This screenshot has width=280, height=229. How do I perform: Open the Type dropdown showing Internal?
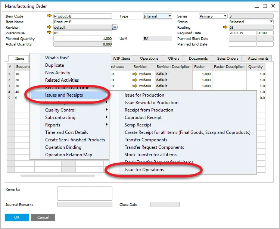(169, 16)
